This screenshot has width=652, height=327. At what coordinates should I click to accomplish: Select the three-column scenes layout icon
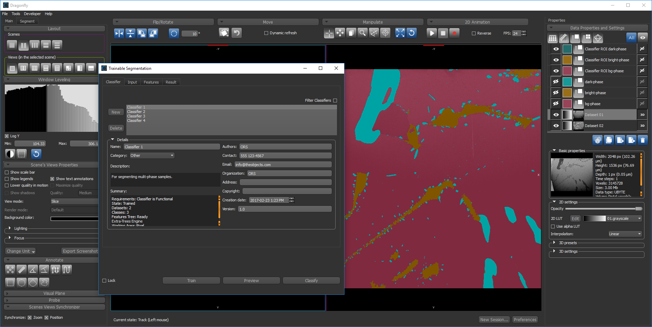[x=35, y=45]
